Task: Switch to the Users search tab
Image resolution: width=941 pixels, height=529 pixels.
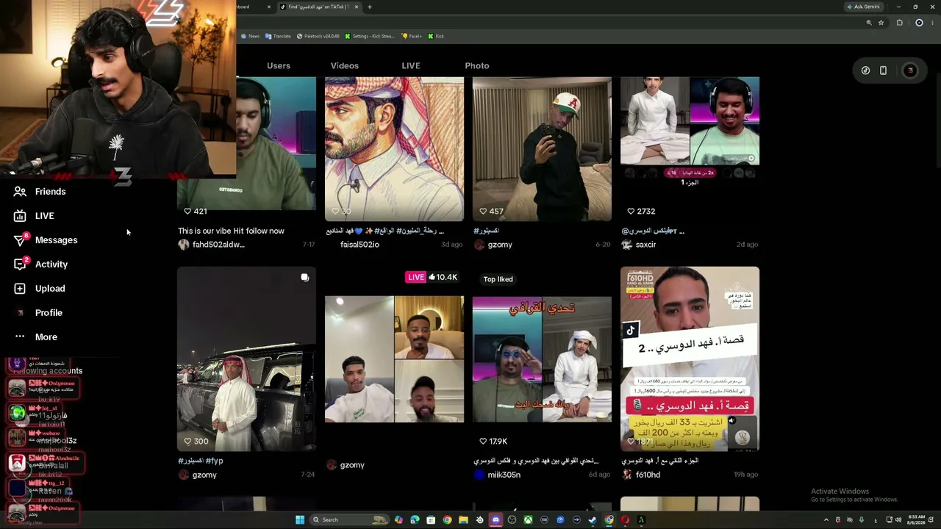Action: pos(279,66)
